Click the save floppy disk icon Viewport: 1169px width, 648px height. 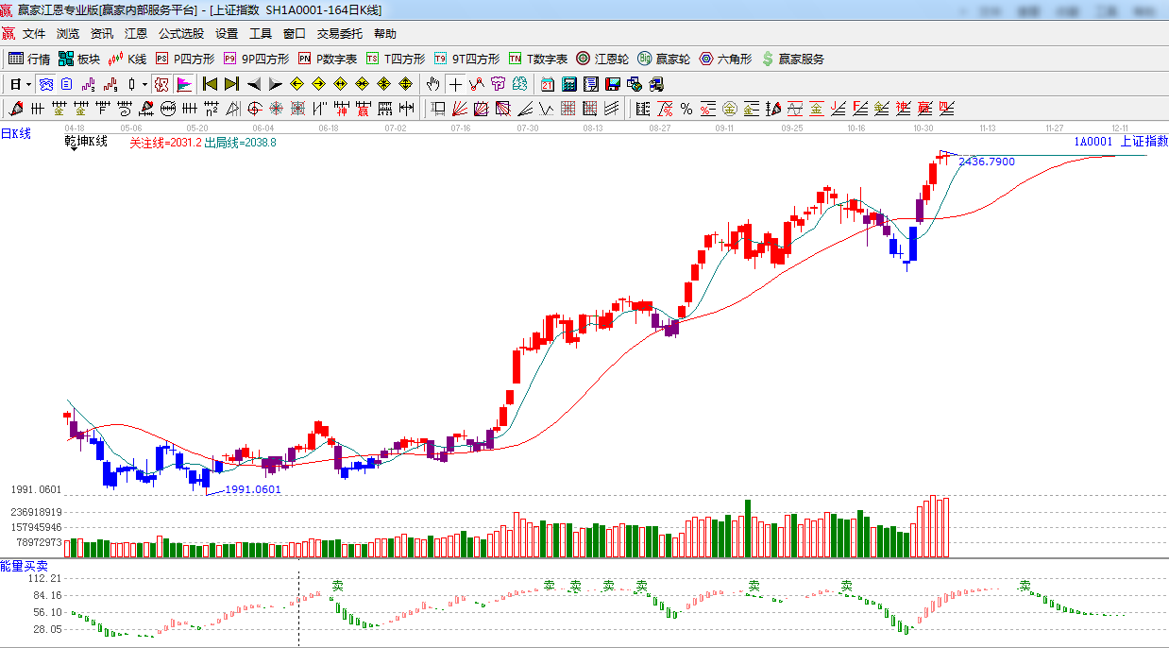[613, 84]
